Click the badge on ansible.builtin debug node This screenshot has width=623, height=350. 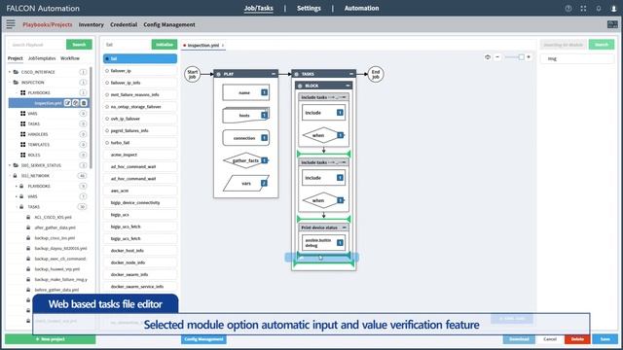click(340, 242)
